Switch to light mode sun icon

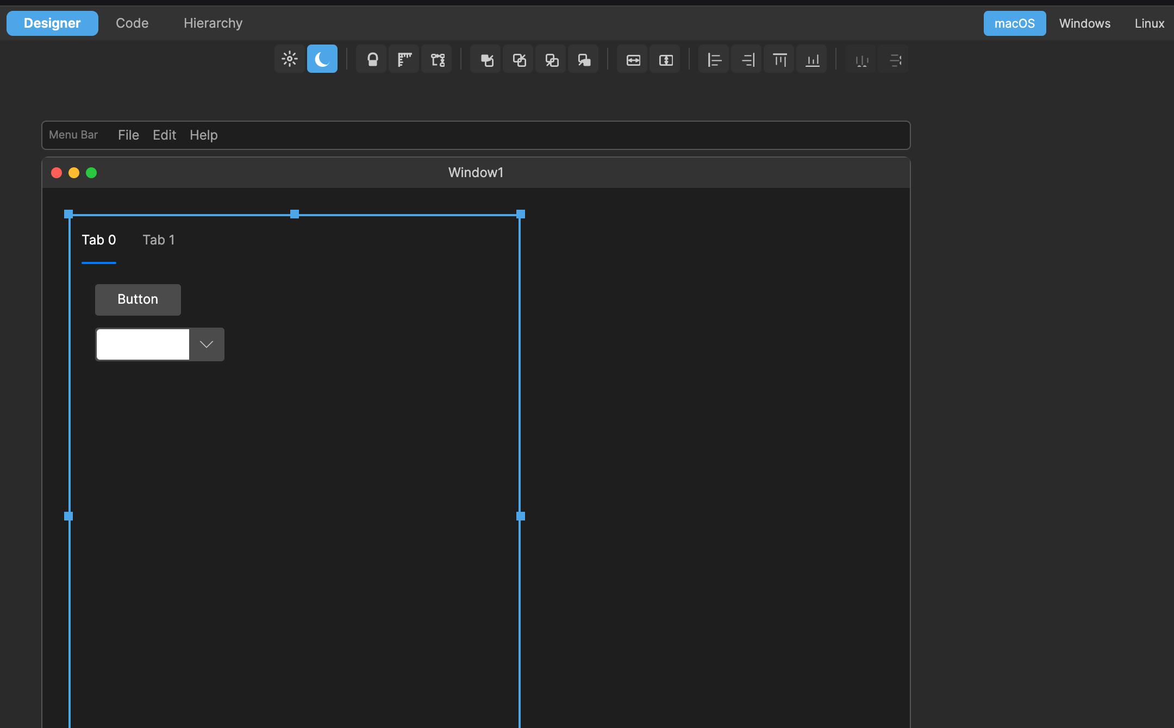pos(290,59)
